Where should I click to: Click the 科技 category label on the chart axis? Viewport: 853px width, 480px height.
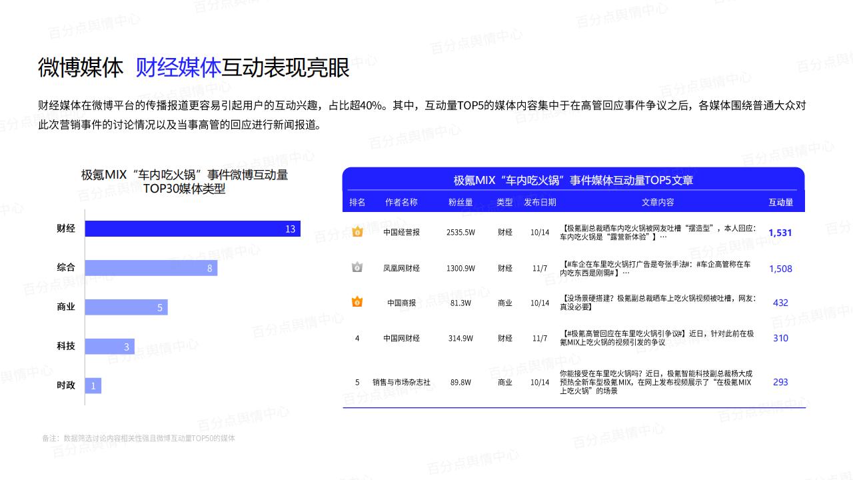click(66, 346)
